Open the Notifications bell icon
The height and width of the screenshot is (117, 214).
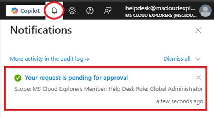[x=54, y=11]
